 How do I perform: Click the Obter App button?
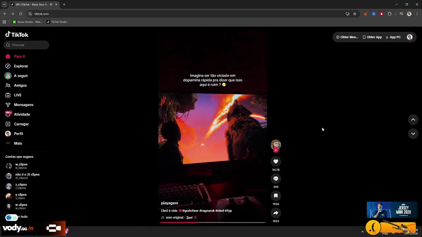coord(372,37)
